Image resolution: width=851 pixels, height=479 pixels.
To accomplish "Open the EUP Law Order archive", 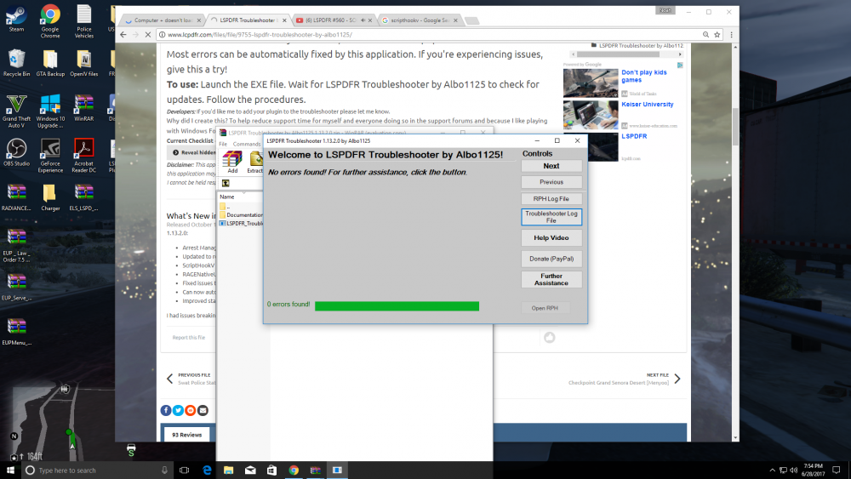I will [16, 246].
